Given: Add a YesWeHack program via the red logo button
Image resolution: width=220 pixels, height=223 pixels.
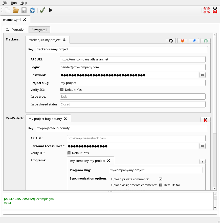Looking at the screenshot, I should pos(205,119).
